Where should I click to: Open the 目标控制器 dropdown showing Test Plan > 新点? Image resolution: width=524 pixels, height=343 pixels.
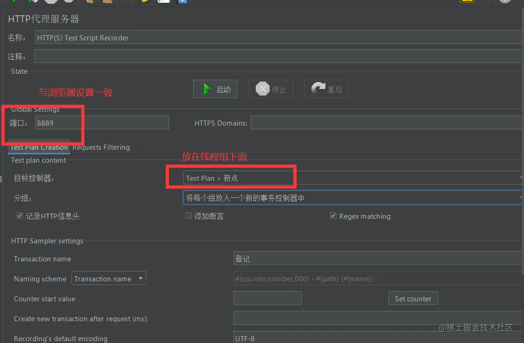pos(353,178)
